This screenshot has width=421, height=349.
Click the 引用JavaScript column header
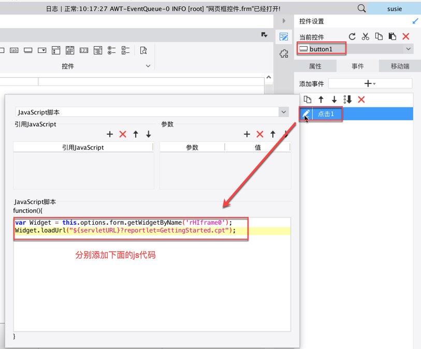click(83, 148)
